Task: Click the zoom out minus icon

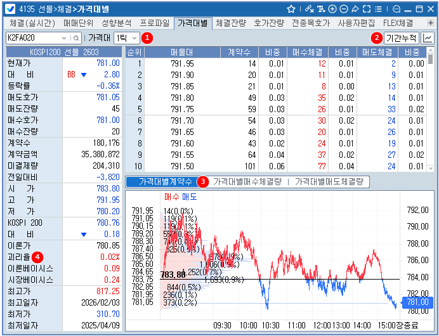Action: (x=343, y=10)
